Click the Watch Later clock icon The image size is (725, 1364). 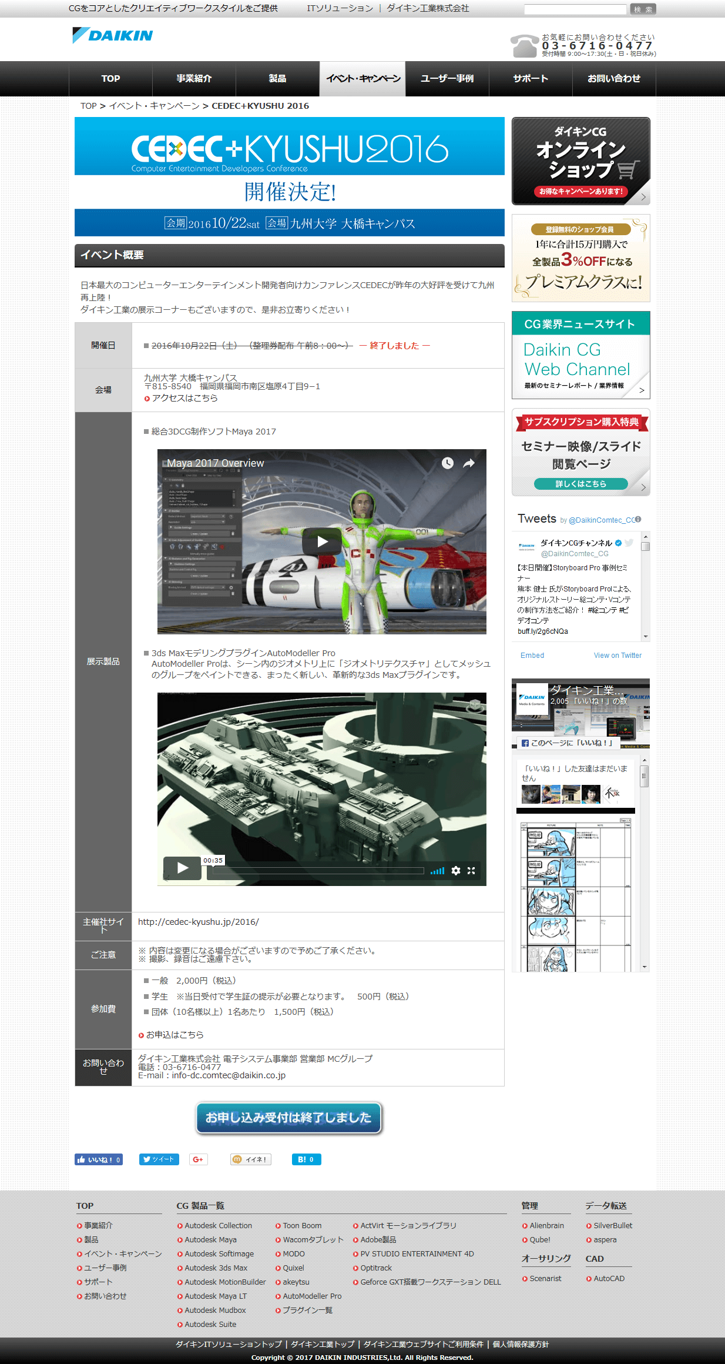pyautogui.click(x=448, y=463)
